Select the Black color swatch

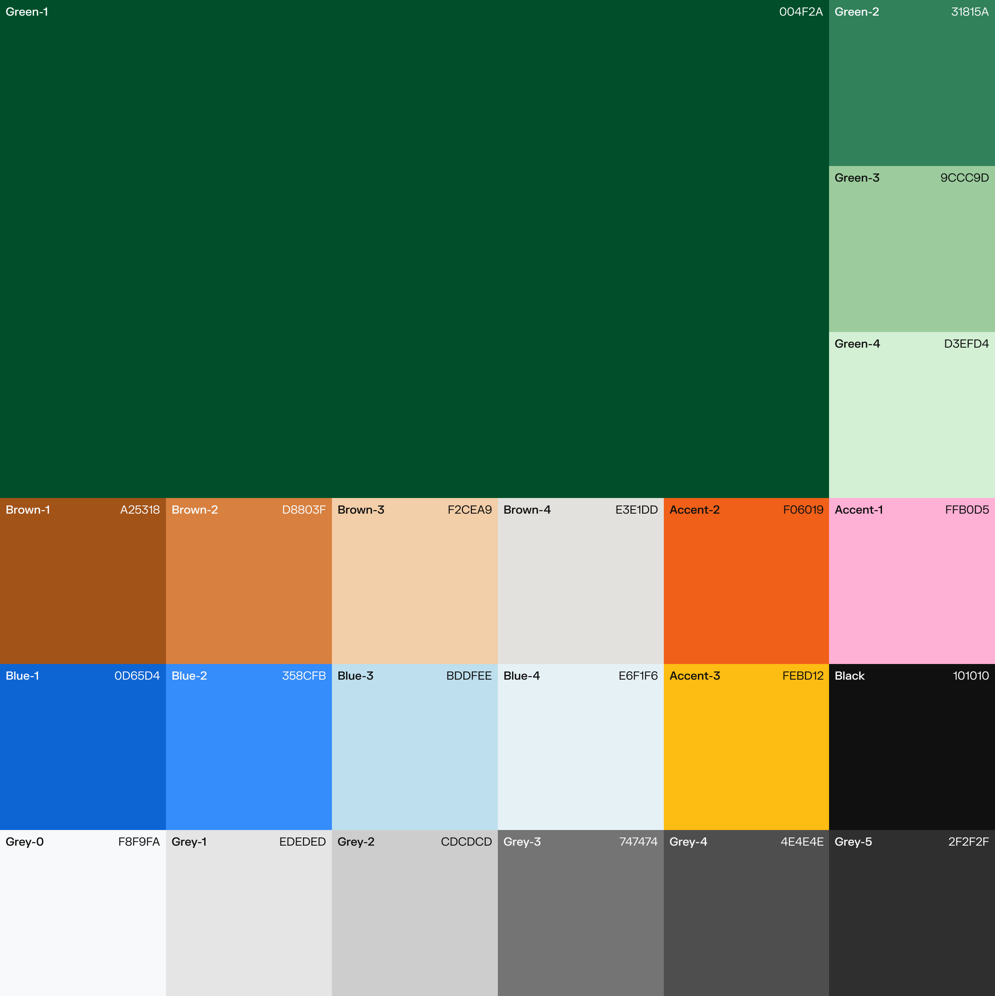[x=911, y=747]
